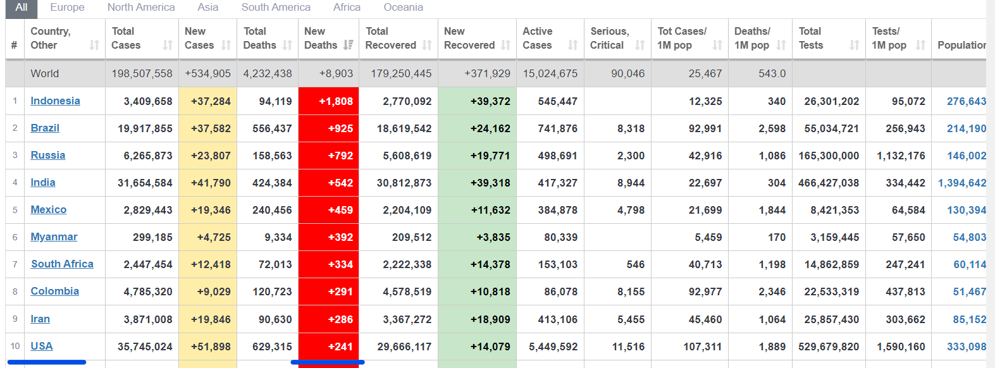Click the Deaths/1M pop sort icon
Image resolution: width=995 pixels, height=368 pixels.
pyautogui.click(x=781, y=45)
